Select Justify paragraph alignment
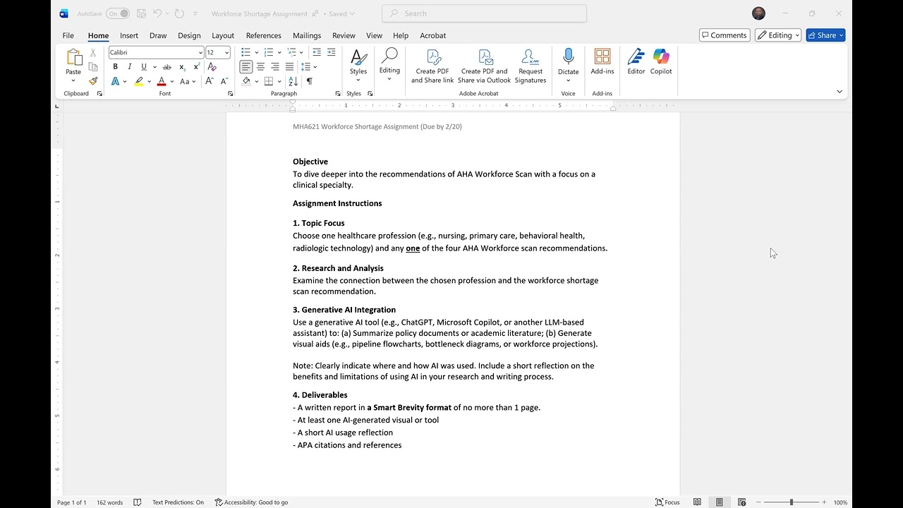The image size is (903, 508). tap(289, 67)
